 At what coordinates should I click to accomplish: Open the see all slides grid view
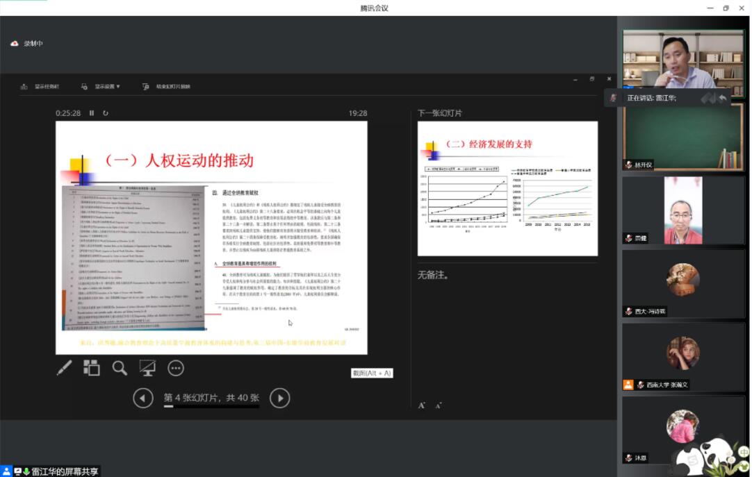[x=92, y=368]
